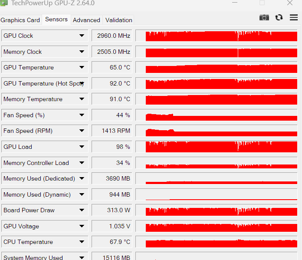This screenshot has height=260, width=302.
Task: Click the 944 MB dynamic memory value
Action: [x=112, y=194]
